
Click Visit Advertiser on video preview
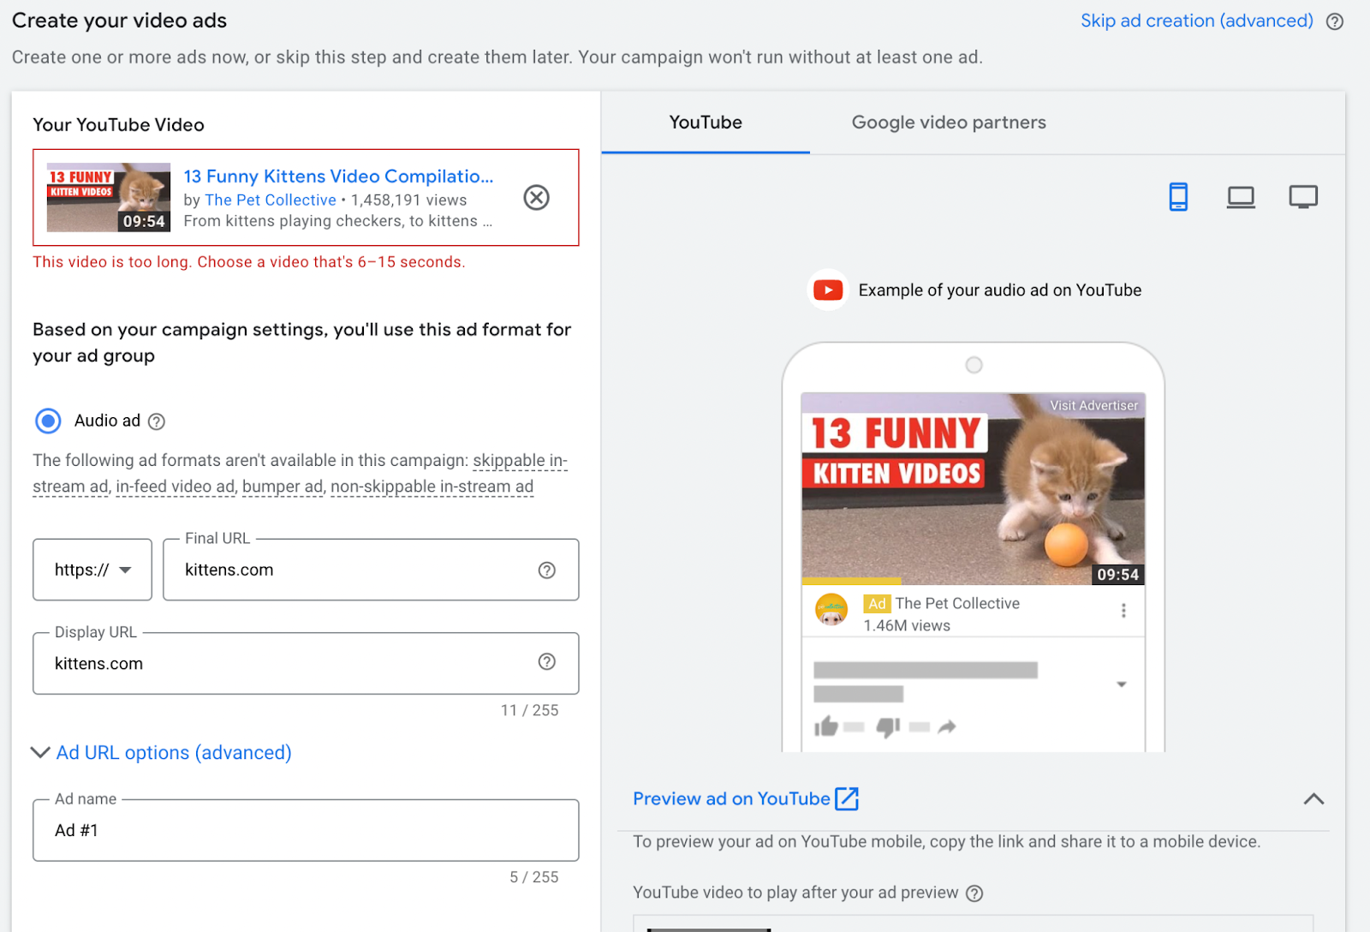(x=1094, y=405)
